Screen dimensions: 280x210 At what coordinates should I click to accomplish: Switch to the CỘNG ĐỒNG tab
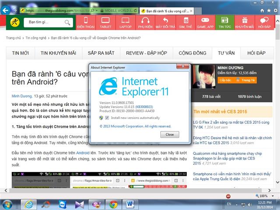(x=192, y=53)
